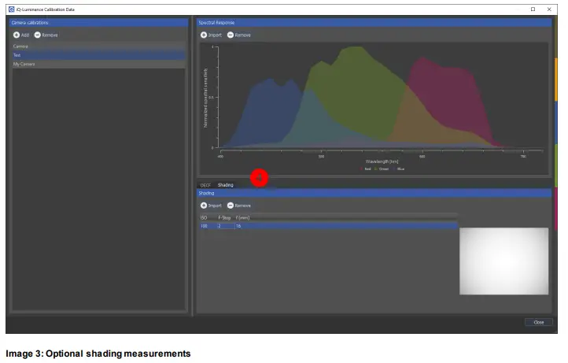Select the ISO 100 cell in shading table
568x363 pixels.
[208, 226]
